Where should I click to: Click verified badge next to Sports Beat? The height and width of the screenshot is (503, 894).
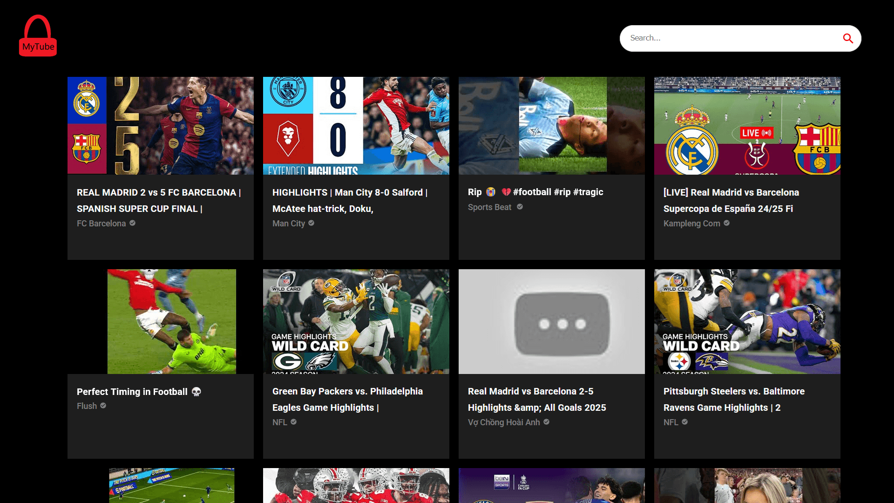click(520, 207)
